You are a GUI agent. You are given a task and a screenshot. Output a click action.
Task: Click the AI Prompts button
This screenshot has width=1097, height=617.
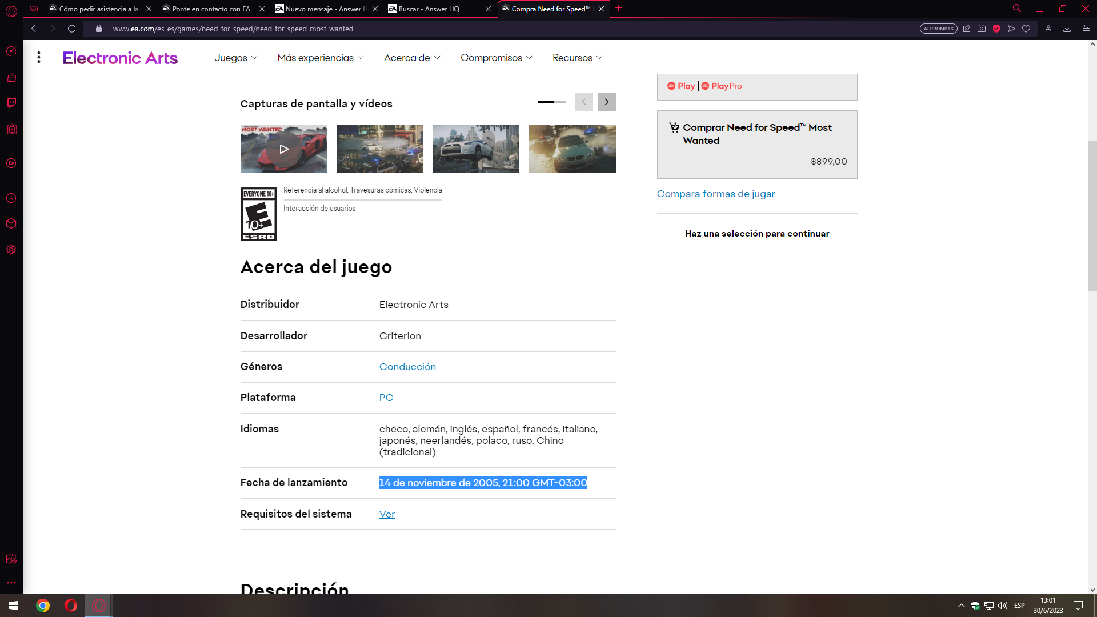pos(938,29)
